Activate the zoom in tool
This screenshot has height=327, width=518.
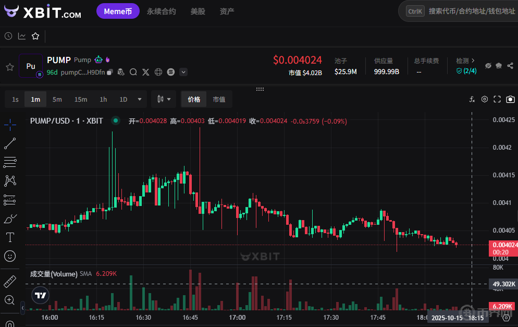(x=10, y=300)
